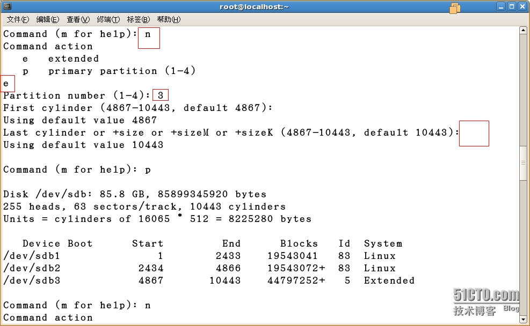Click 'Using default value 10443' line
The height and width of the screenshot is (326, 530).
click(83, 145)
